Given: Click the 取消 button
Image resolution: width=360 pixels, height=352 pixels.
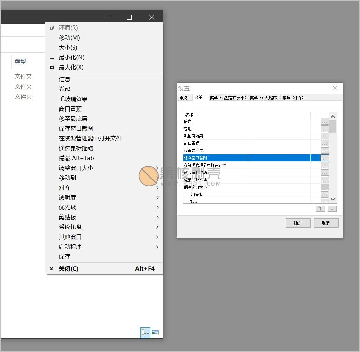Looking at the screenshot, I should [326, 223].
